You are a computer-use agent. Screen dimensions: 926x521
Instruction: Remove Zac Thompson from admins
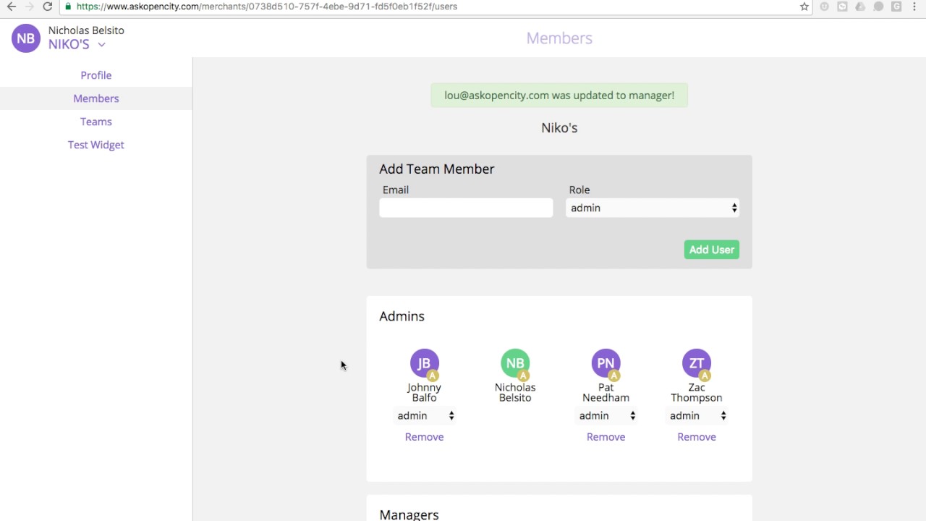[697, 437]
